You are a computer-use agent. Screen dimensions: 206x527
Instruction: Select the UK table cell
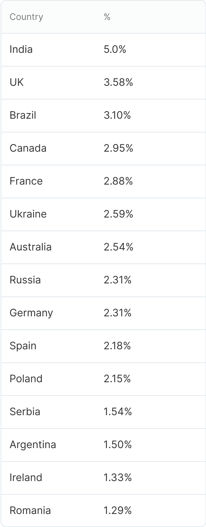(x=17, y=82)
